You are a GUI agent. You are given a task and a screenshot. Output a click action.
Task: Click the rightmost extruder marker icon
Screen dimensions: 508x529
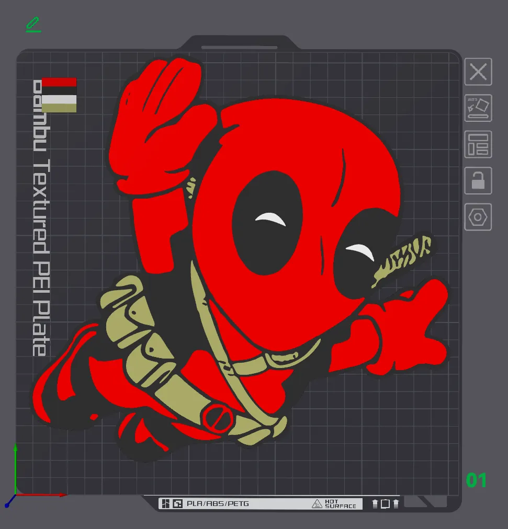click(x=396, y=503)
